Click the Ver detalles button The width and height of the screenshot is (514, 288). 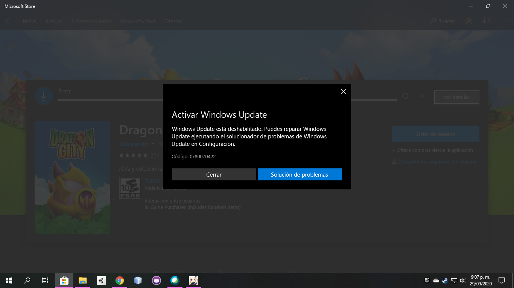click(x=456, y=97)
